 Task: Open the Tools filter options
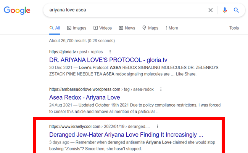234,28
